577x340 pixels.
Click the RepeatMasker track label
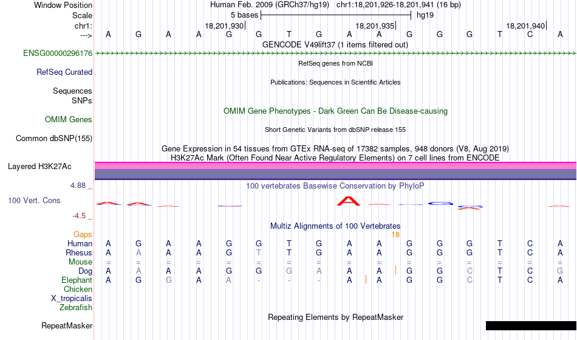tap(67, 325)
